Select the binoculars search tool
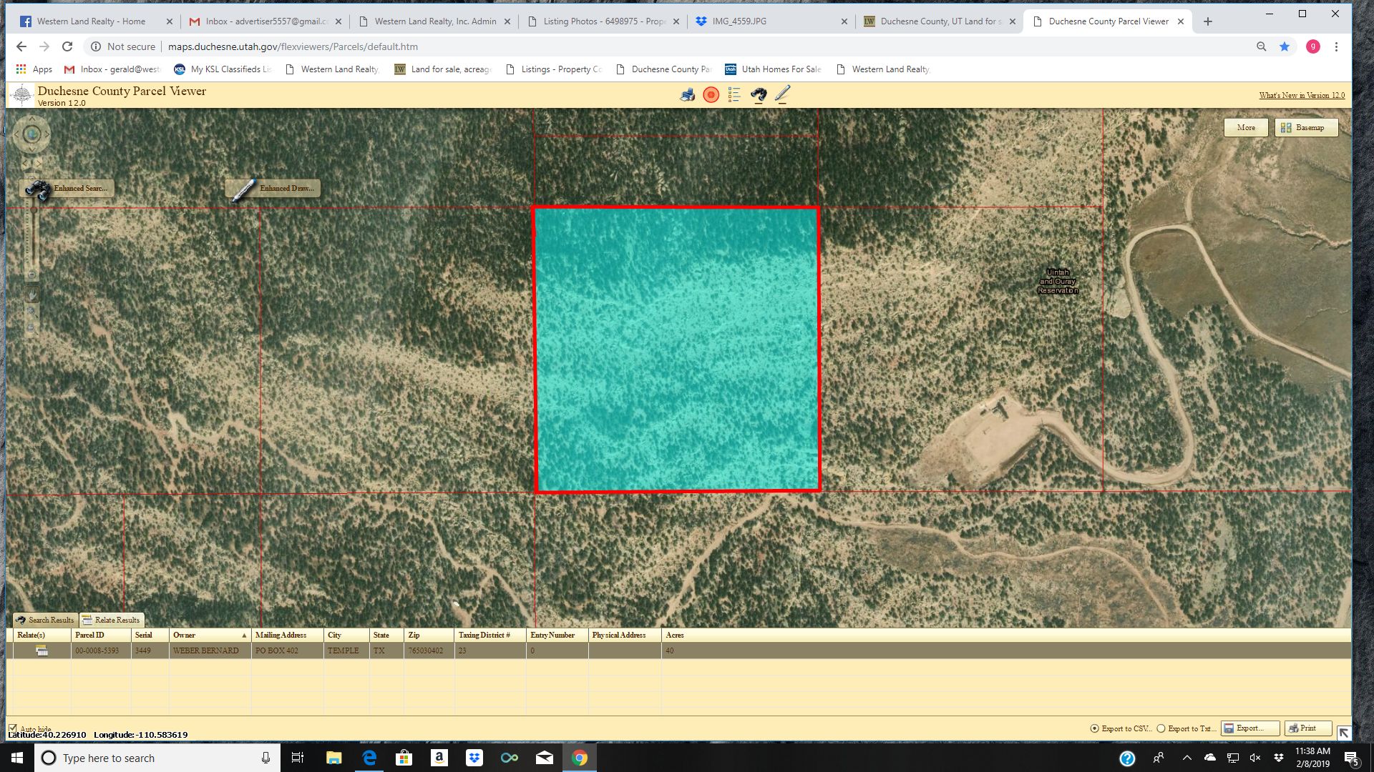 (x=758, y=94)
